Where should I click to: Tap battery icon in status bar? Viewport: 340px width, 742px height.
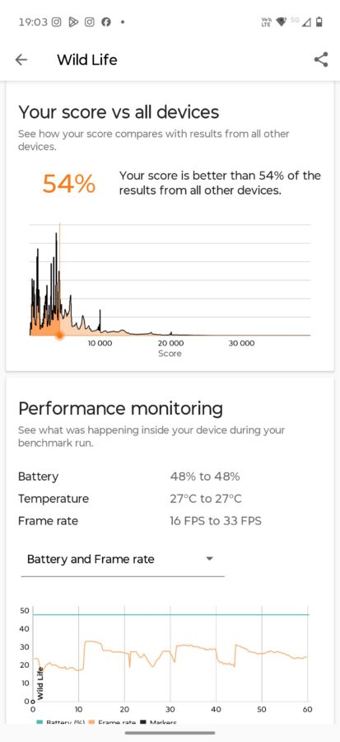pyautogui.click(x=319, y=21)
